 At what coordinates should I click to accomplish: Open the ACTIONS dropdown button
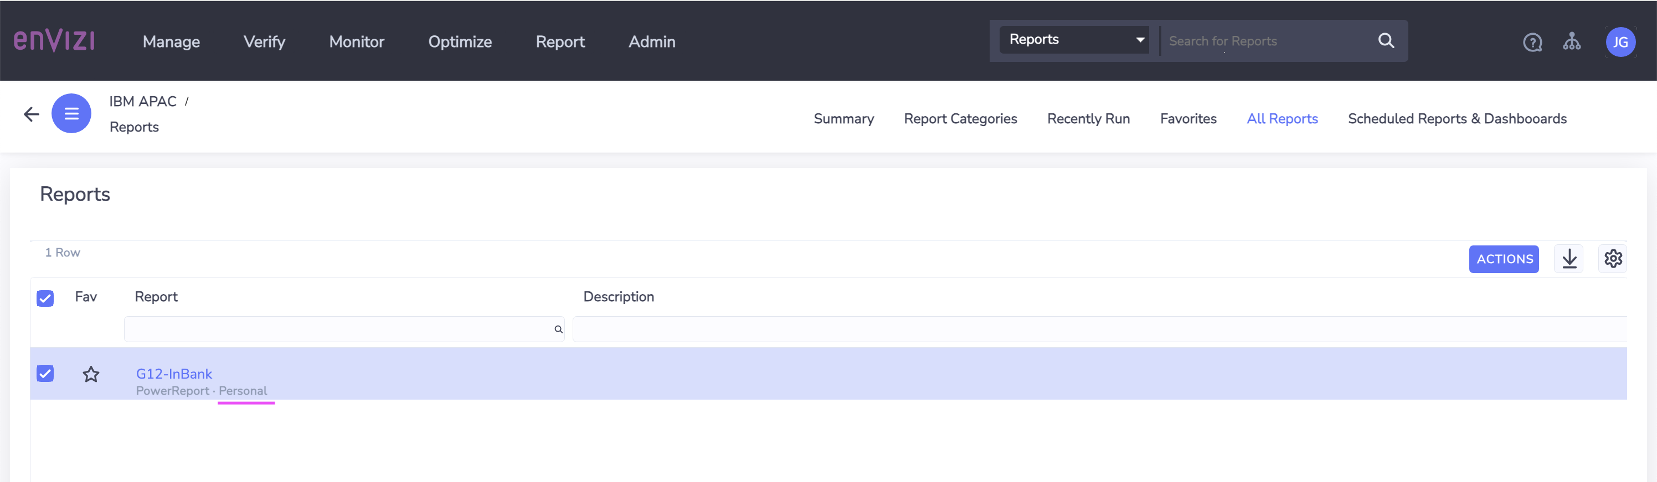tap(1504, 259)
